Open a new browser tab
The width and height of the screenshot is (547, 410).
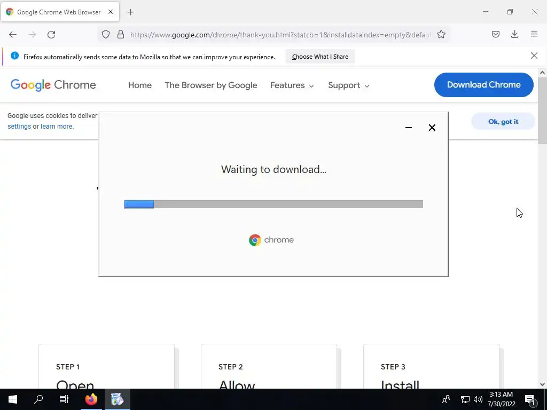coord(130,12)
